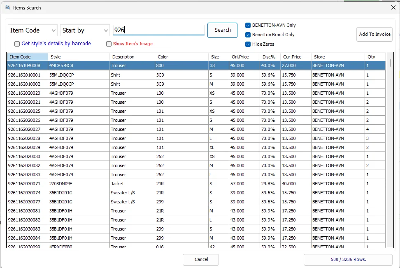Select item code 9261162020028 row
The width and height of the screenshot is (400, 268).
(x=196, y=138)
